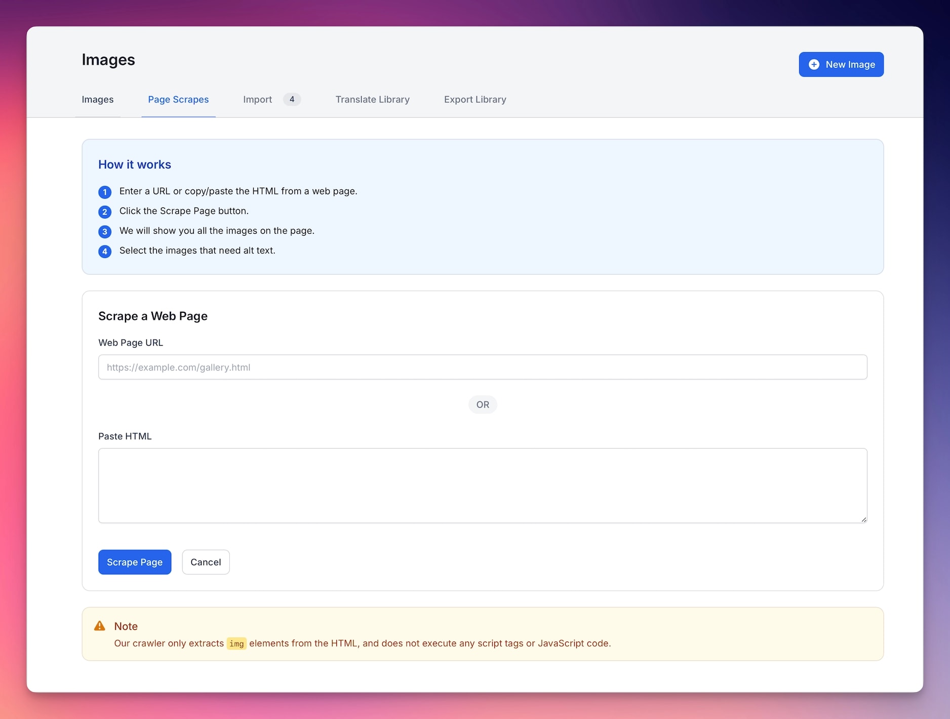950x719 pixels.
Task: Click inside the Paste HTML text area
Action: pyautogui.click(x=482, y=485)
